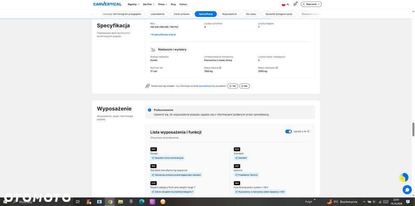Click the info icon next to Masa własna

pyautogui.click(x=220, y=68)
